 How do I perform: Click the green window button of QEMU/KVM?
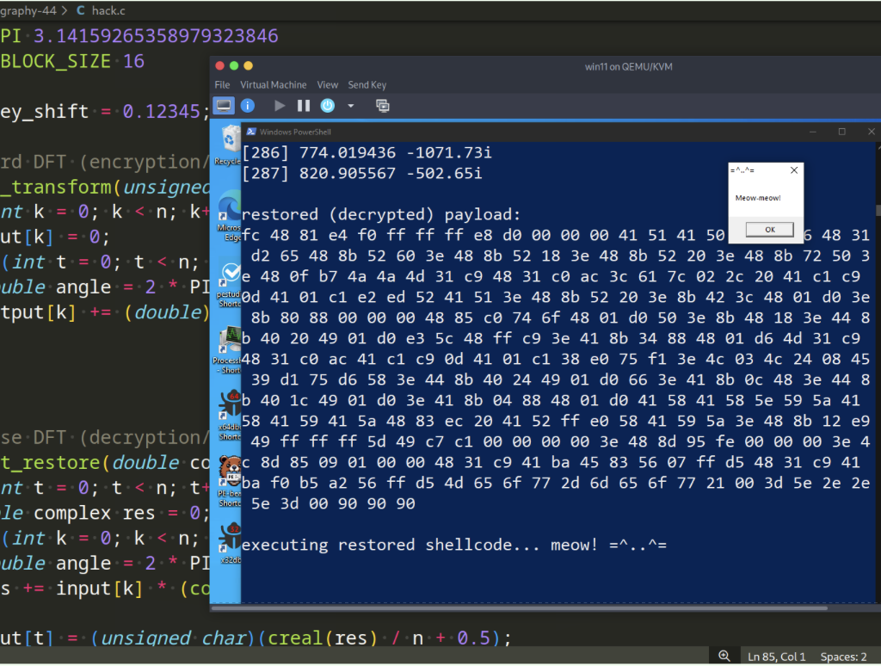234,65
